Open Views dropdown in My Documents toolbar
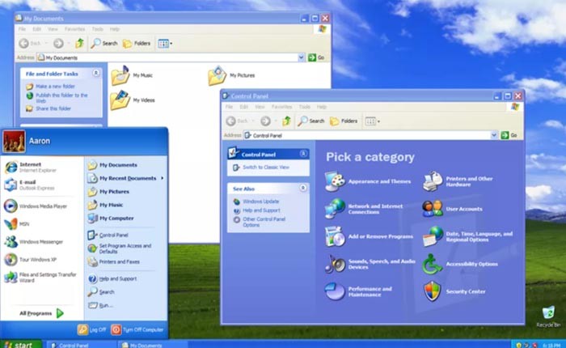The height and width of the screenshot is (348, 566). tap(165, 44)
